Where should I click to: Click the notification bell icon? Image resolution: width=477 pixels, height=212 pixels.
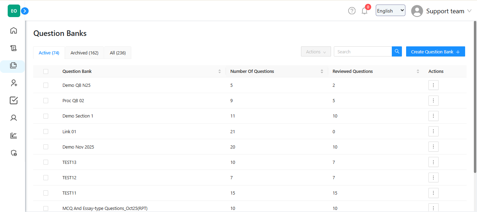(x=365, y=11)
